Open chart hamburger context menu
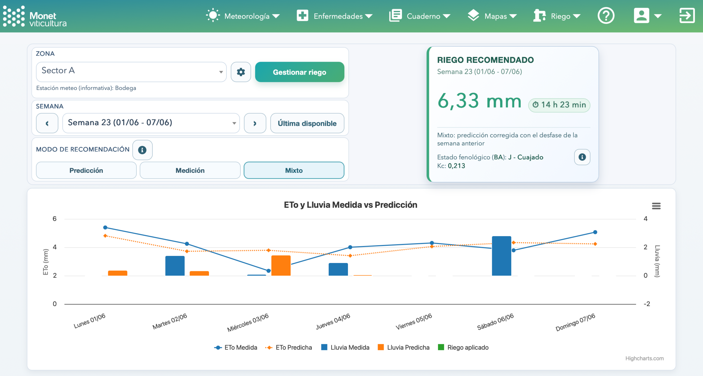Viewport: 703px width, 376px height. coord(656,206)
